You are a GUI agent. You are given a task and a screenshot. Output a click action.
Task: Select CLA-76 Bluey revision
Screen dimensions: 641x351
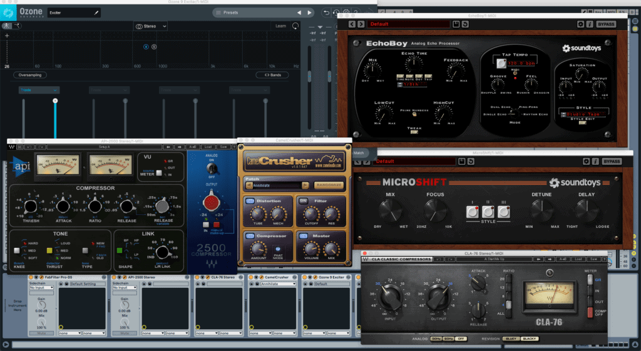(x=511, y=339)
